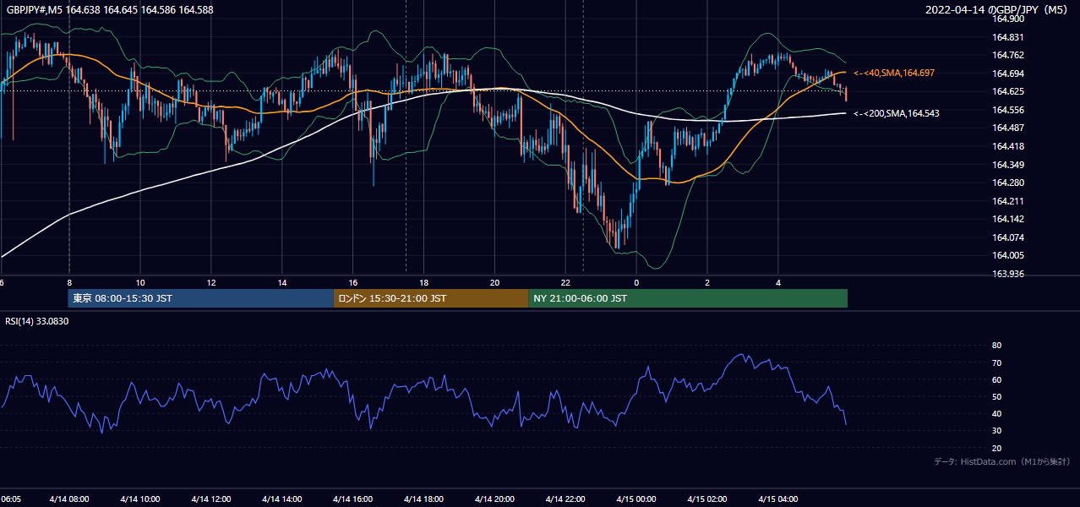Click the bottom time label 4/15 02:00
The height and width of the screenshot is (507, 1080).
pyautogui.click(x=707, y=499)
